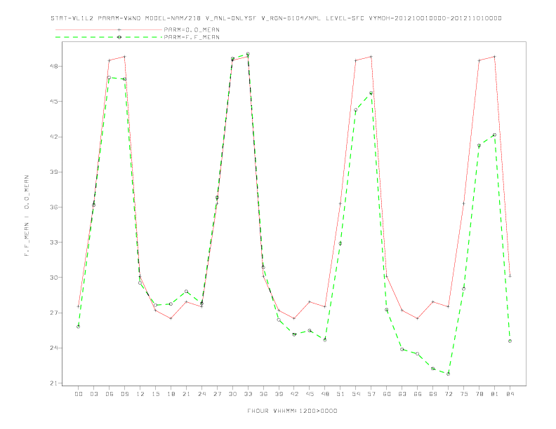
Task: Click x-axis forecast hour label 51
Action: (x=340, y=394)
